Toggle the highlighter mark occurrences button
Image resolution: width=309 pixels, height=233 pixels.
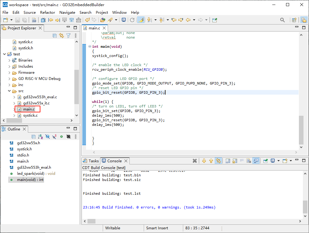141,20
